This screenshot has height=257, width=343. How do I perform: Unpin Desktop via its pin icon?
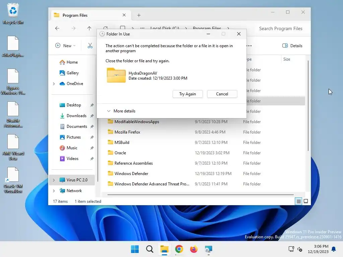(x=92, y=105)
